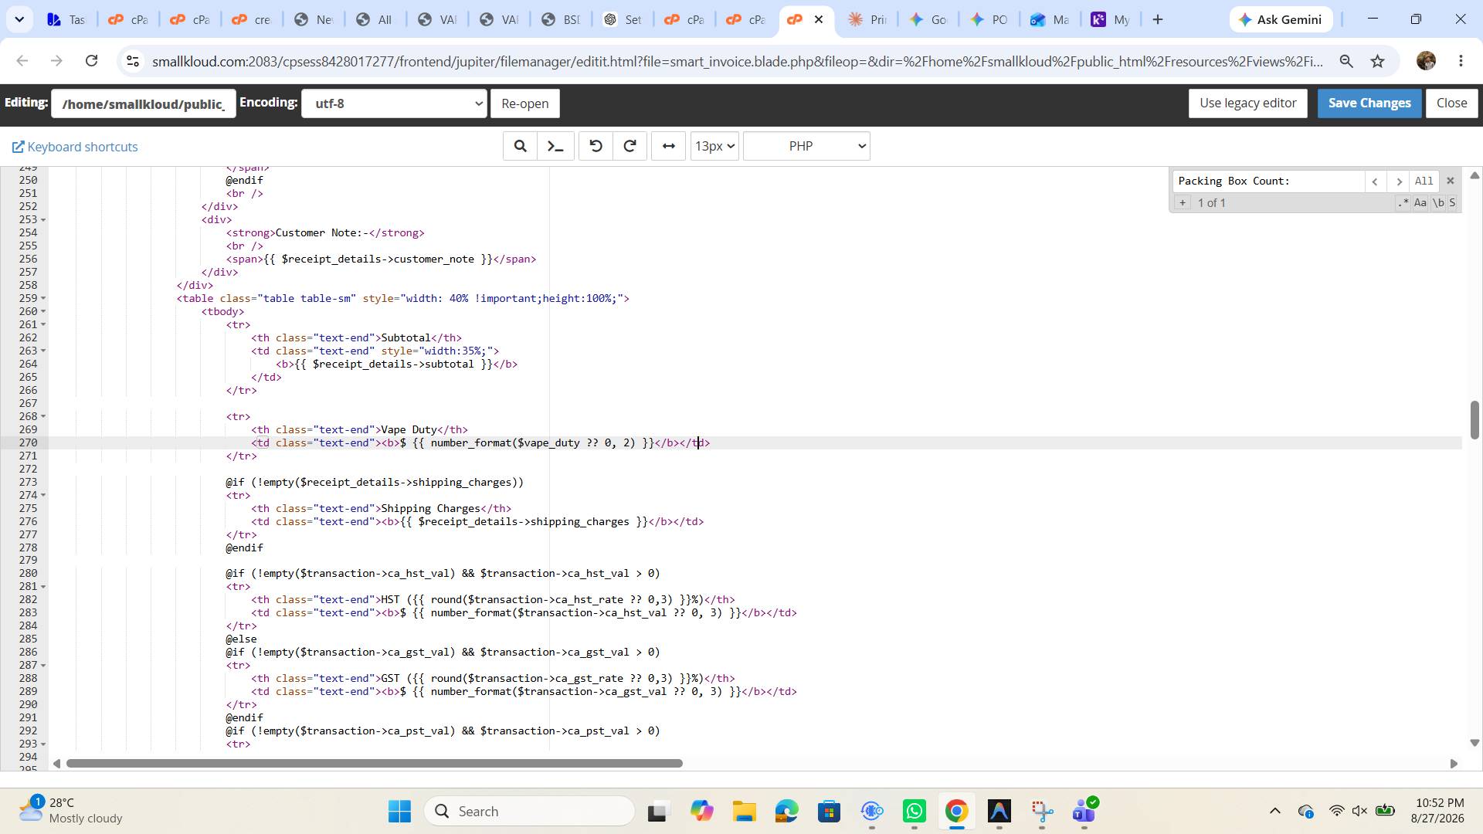This screenshot has width=1483, height=834.
Task: Toggle case-sensitive search (Aa)
Action: point(1420,203)
